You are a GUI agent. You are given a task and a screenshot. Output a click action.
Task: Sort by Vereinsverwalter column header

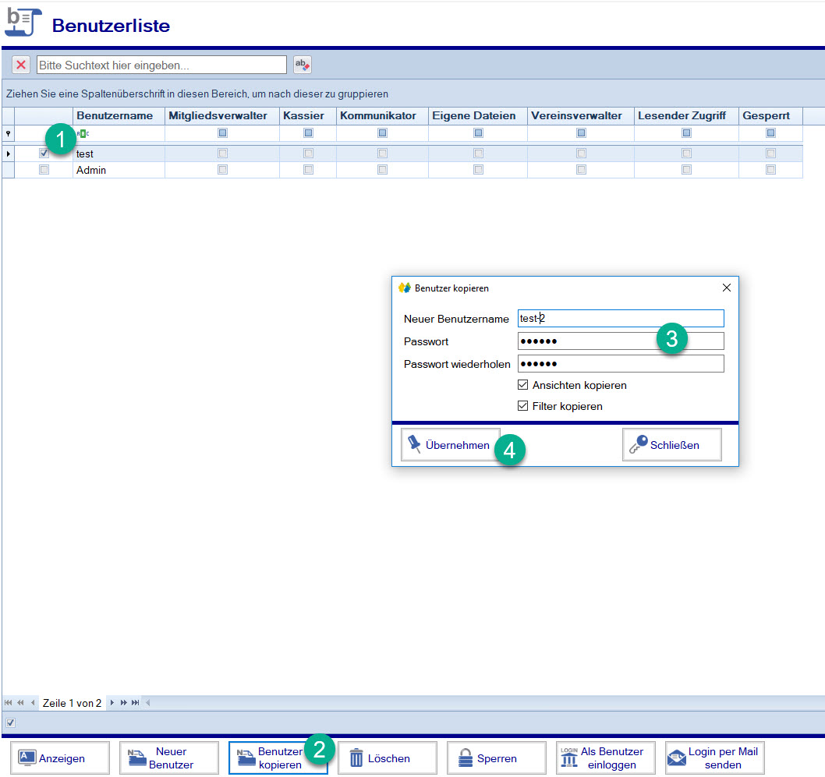[x=580, y=115]
